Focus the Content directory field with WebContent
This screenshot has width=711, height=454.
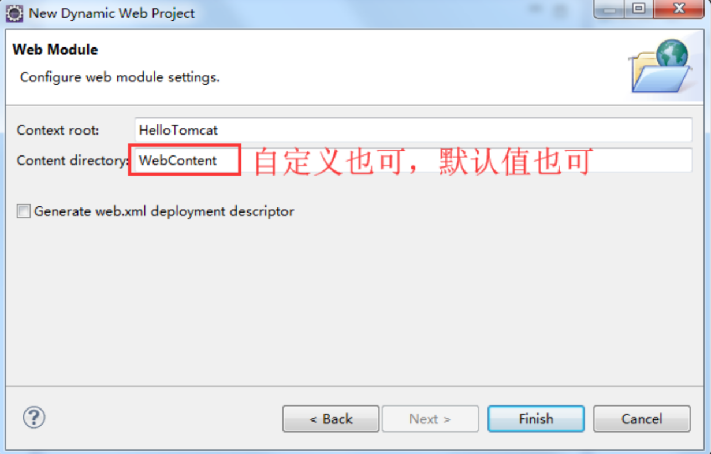413,160
